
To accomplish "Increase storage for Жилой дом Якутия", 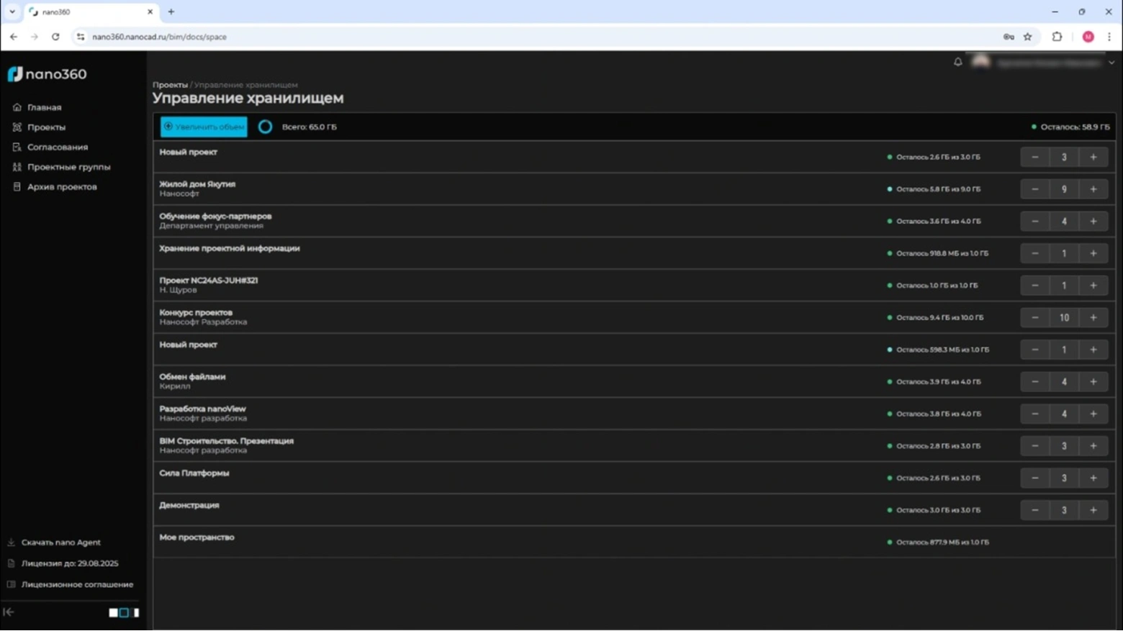I will (x=1093, y=189).
